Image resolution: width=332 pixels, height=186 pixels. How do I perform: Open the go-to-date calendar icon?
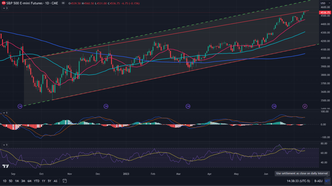[x=65, y=180]
